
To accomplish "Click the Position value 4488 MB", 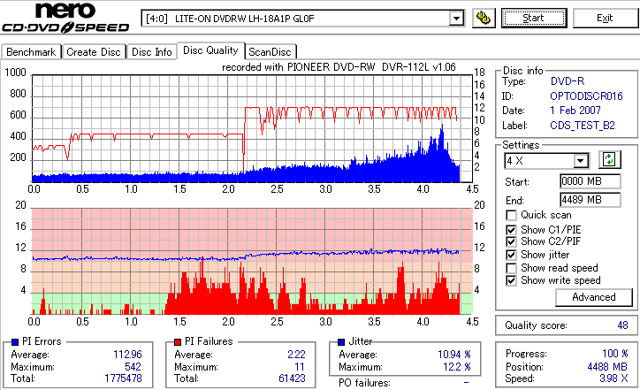I will [x=607, y=367].
